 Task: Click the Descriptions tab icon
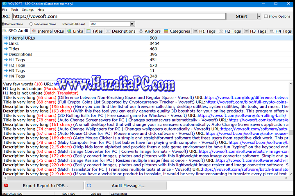[108, 31]
